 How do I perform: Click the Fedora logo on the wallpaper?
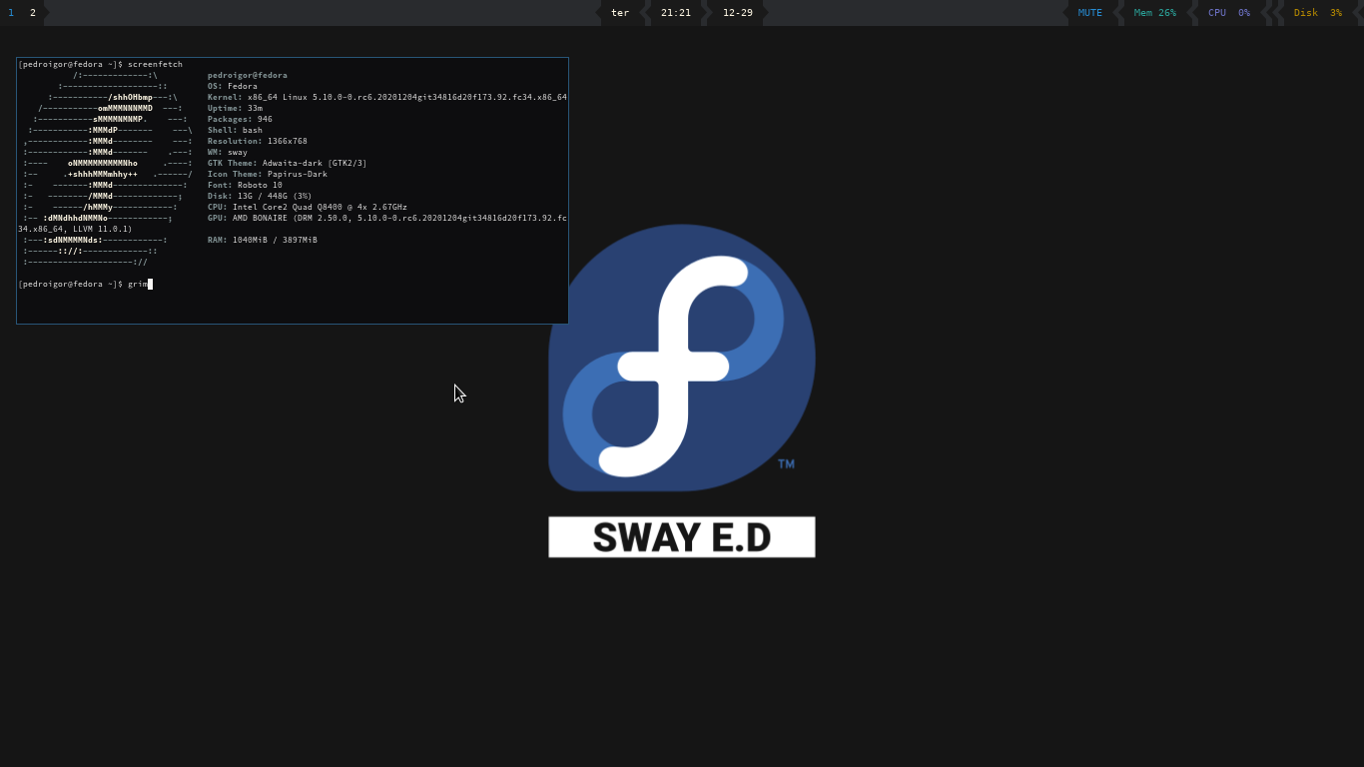tap(682, 358)
